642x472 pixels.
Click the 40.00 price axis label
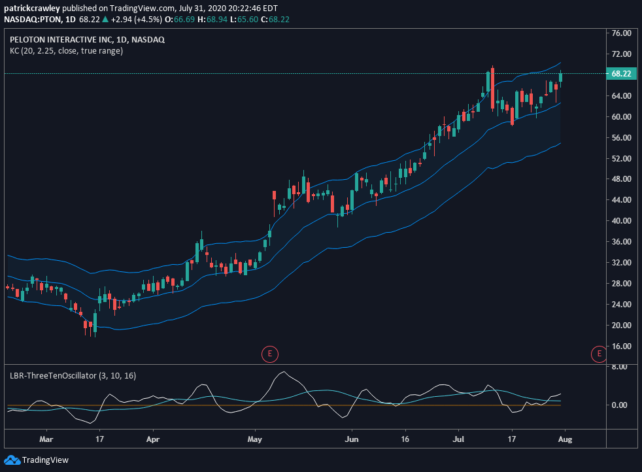[x=621, y=221]
